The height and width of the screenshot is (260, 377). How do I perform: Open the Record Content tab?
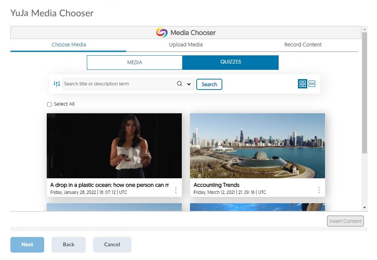click(303, 45)
